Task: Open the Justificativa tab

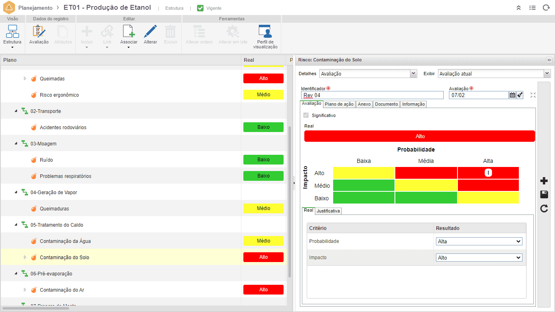Action: 328,211
